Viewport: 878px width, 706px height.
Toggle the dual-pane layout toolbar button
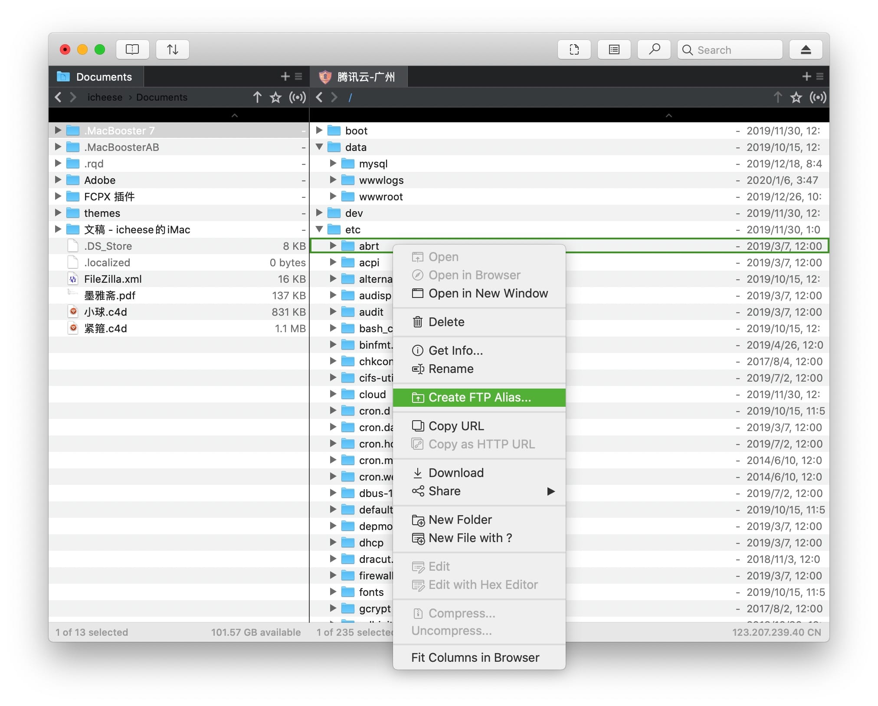[132, 49]
